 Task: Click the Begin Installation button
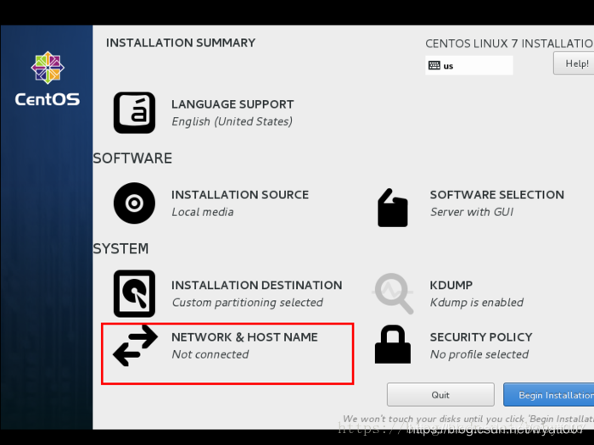coord(548,395)
